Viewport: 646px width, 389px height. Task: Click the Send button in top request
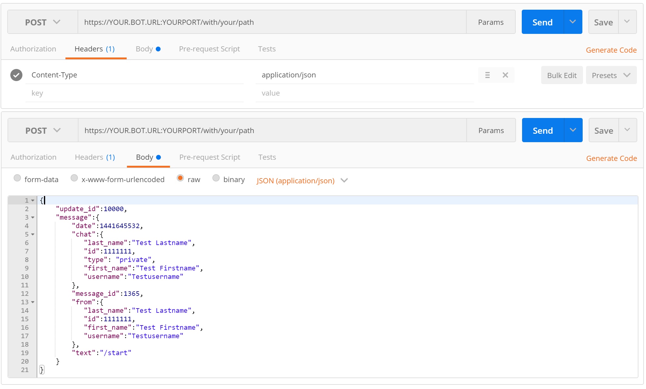click(543, 22)
